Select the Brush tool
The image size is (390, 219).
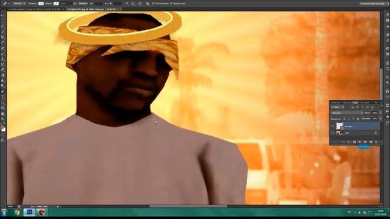click(2, 54)
